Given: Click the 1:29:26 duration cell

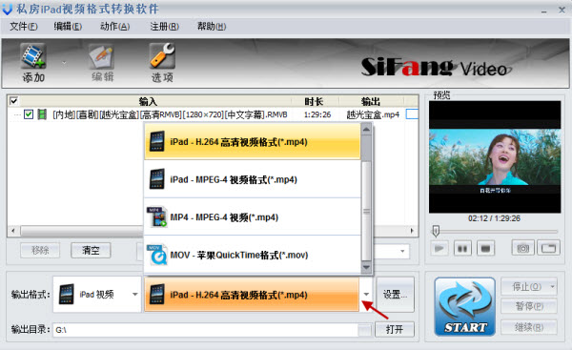Looking at the screenshot, I should point(317,114).
